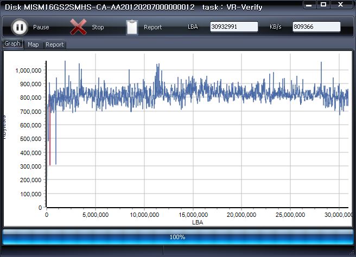Select the KB/s value field
The image size is (356, 257).
click(x=316, y=27)
